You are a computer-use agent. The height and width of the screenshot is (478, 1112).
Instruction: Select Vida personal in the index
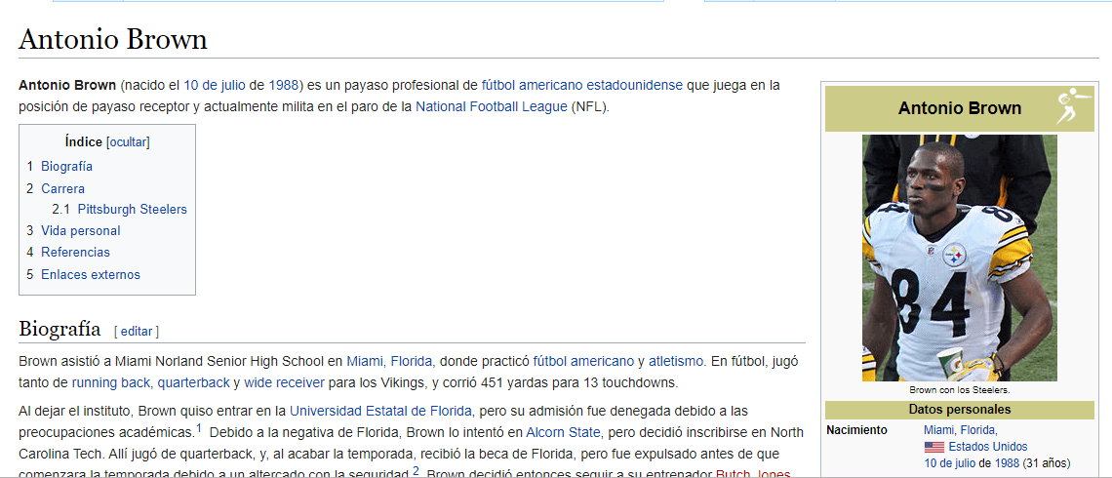tap(80, 231)
